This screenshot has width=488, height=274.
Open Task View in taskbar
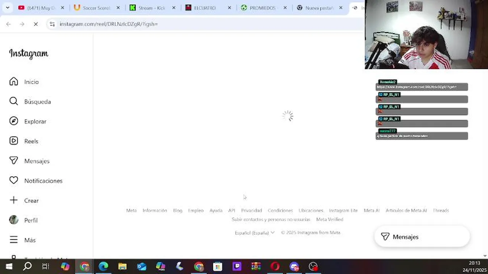click(45, 266)
